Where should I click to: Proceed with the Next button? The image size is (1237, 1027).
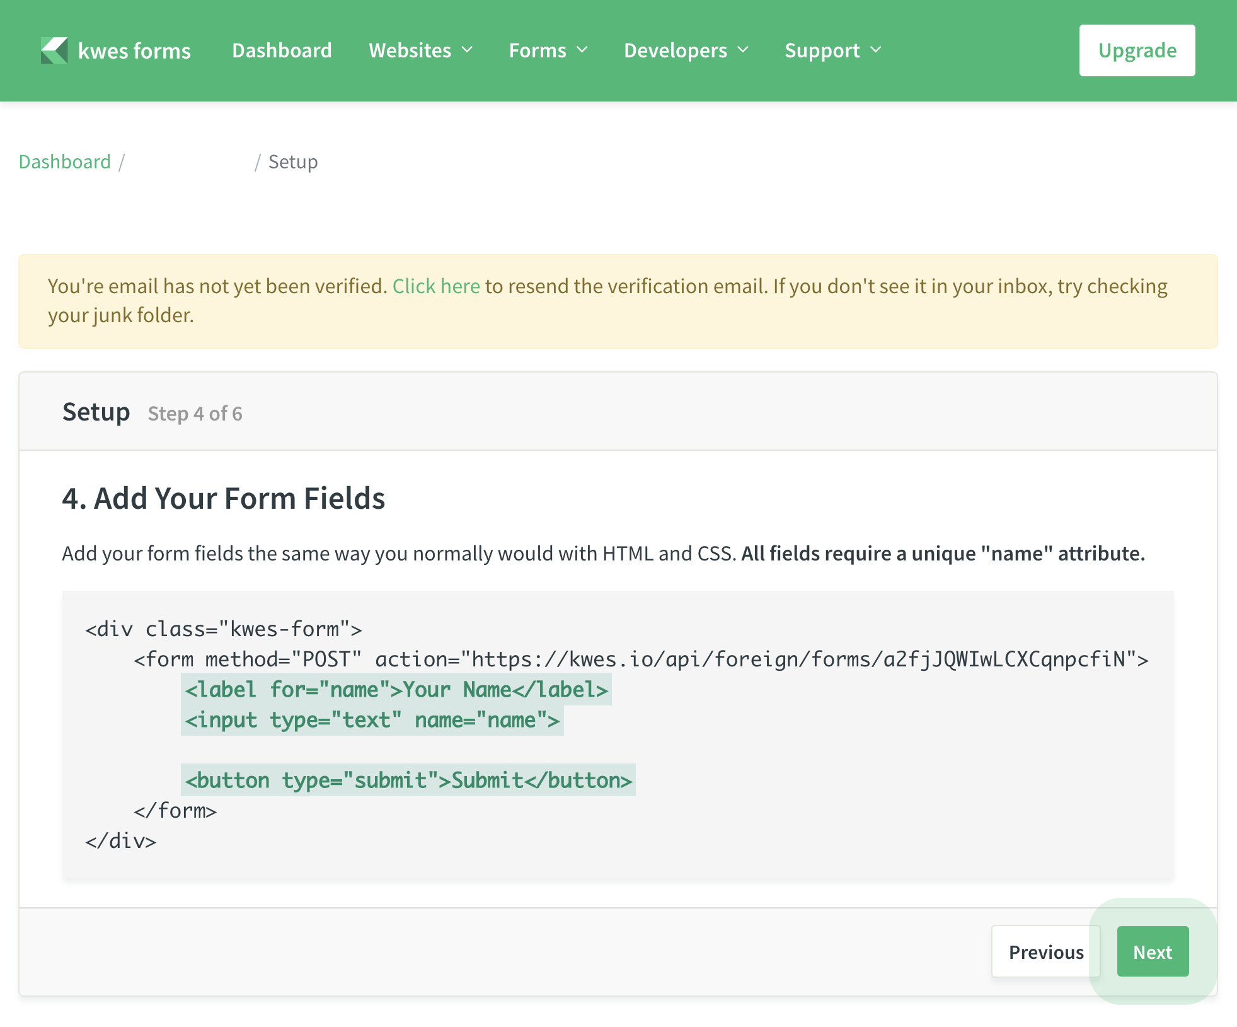[x=1153, y=951]
